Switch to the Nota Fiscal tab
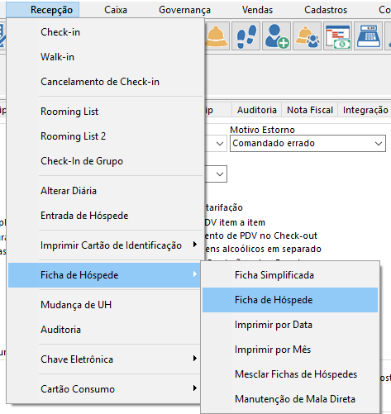The width and height of the screenshot is (391, 414). (310, 110)
